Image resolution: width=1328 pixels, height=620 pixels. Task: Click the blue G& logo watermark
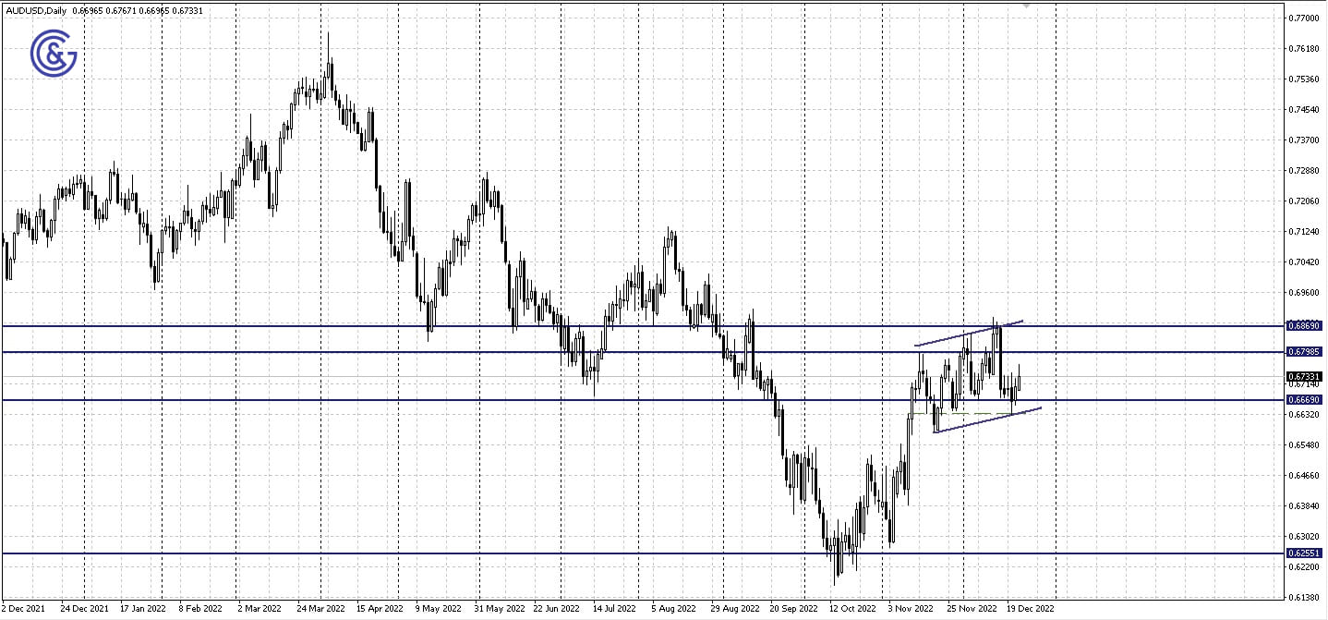(x=53, y=55)
